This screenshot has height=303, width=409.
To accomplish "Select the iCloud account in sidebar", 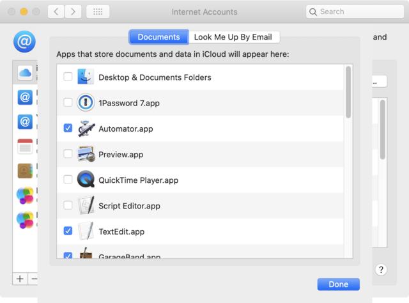I will click(x=25, y=72).
